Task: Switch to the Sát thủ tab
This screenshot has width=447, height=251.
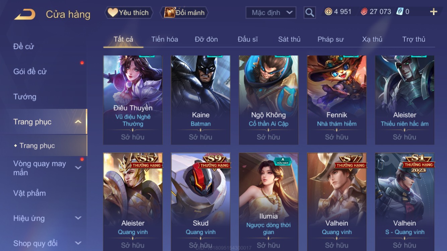Action: pyautogui.click(x=289, y=39)
